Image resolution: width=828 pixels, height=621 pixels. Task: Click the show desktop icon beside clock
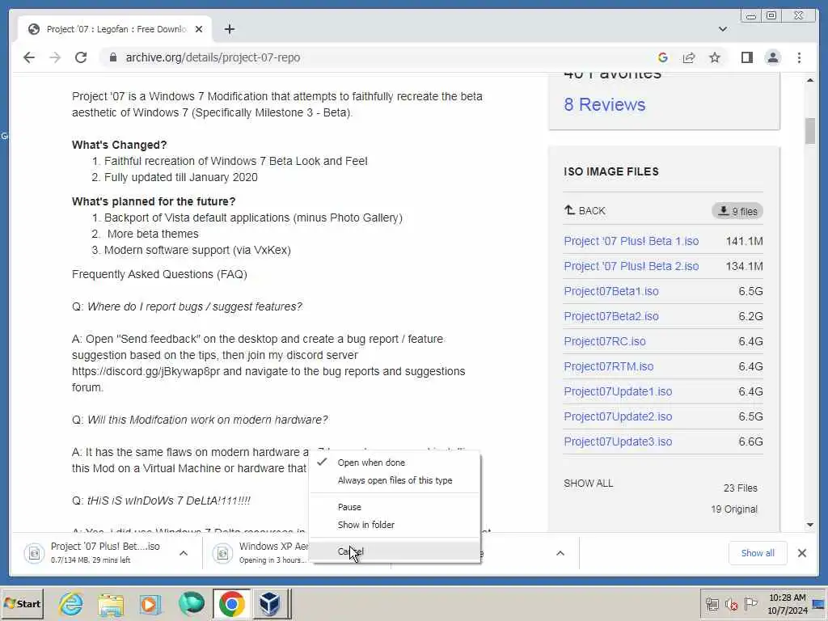[x=820, y=604]
